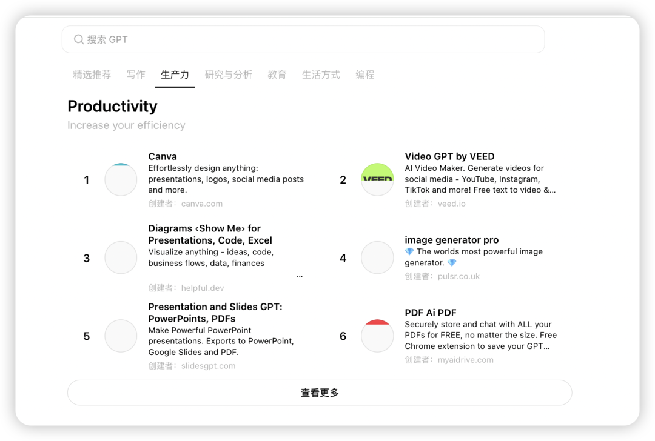Click the Productivity heading
The height and width of the screenshot is (441, 655).
pyautogui.click(x=112, y=107)
